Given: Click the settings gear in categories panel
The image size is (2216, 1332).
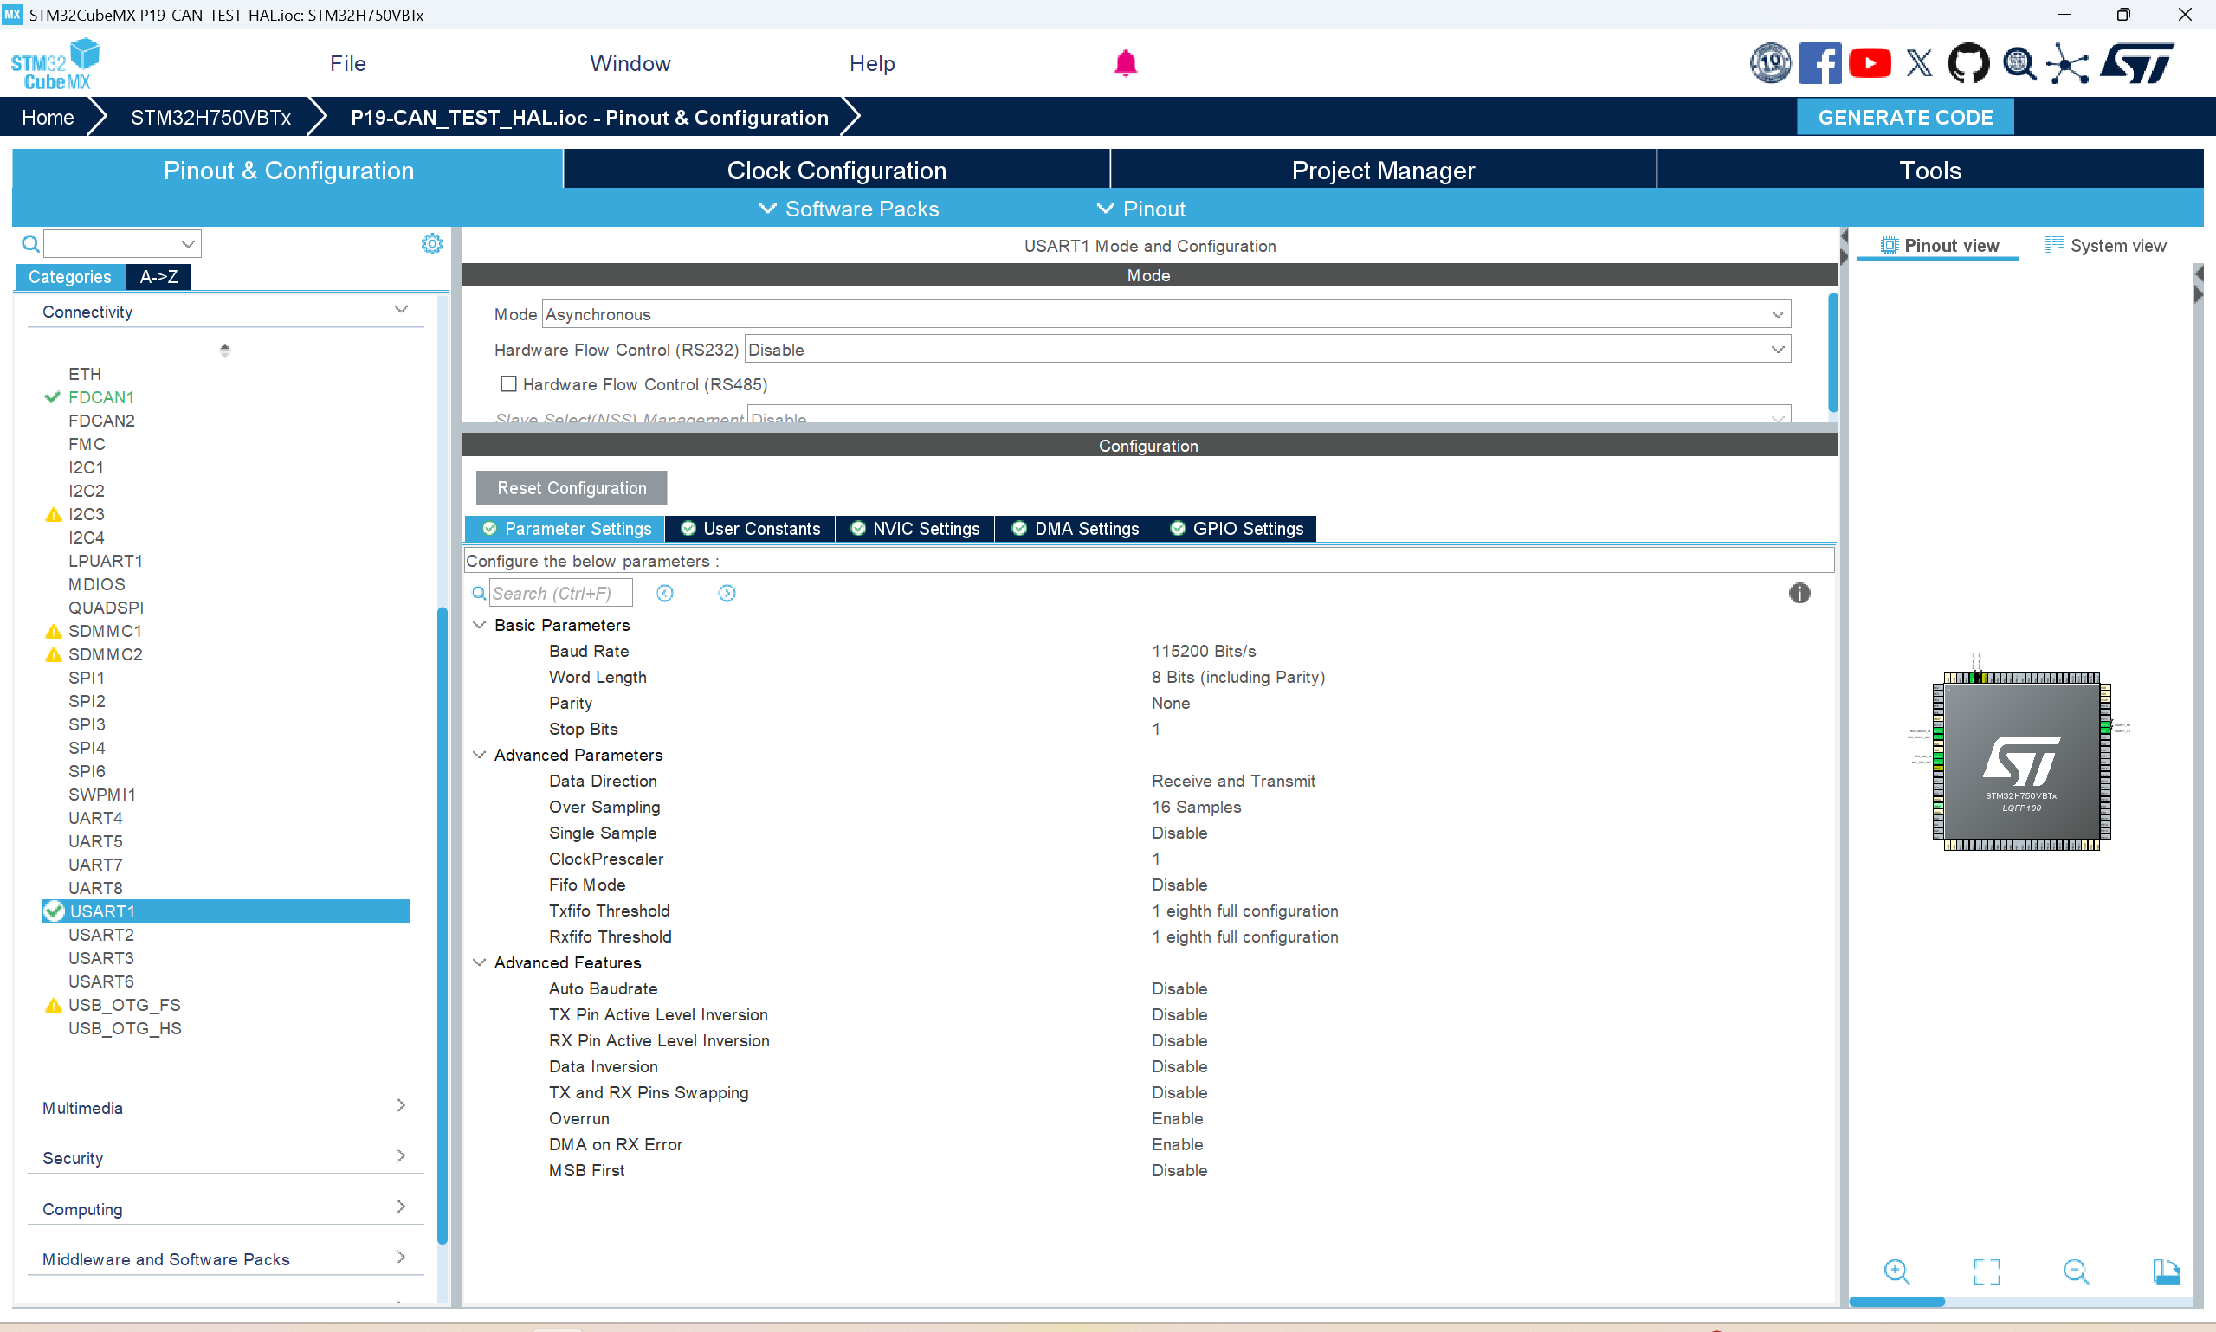Looking at the screenshot, I should [432, 244].
